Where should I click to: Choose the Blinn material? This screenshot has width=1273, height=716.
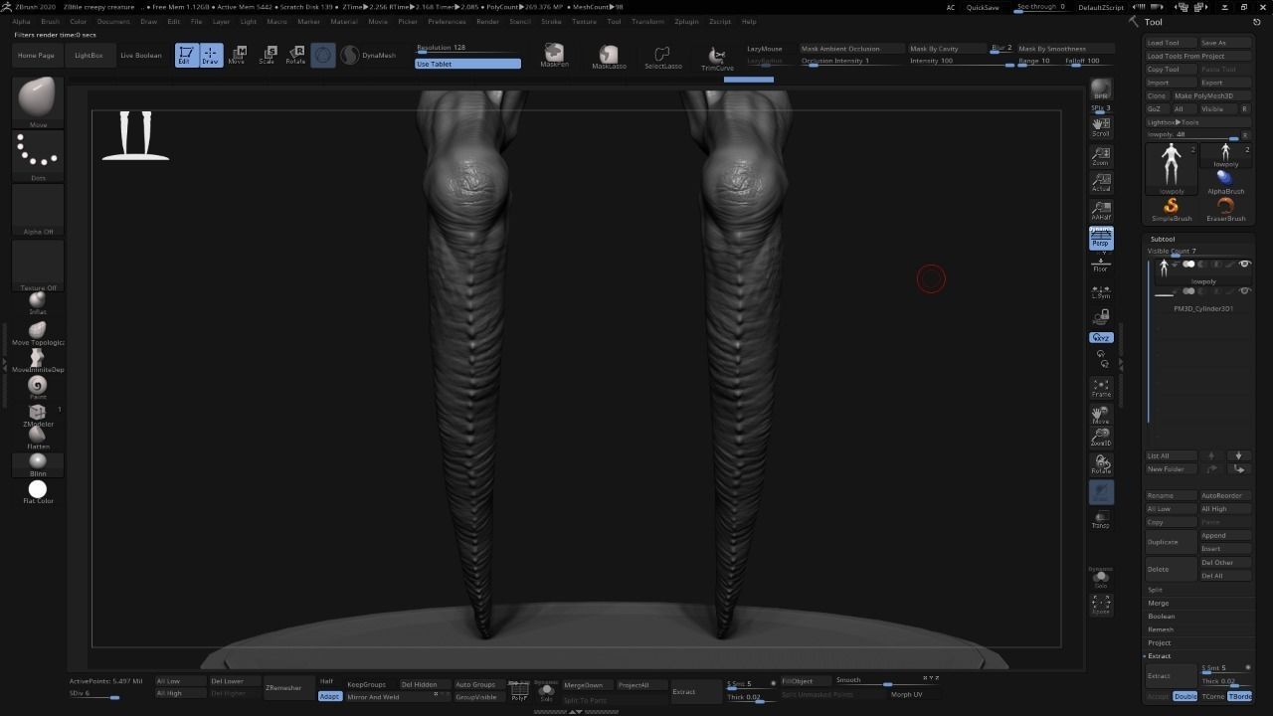coord(38,464)
